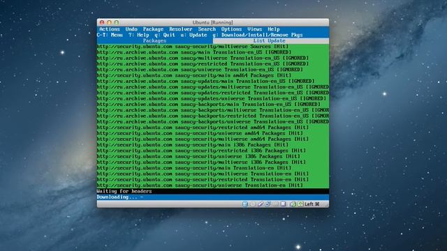
Task: Click the 'saucy-security/universe Translation-en [Hit]' line
Action: [200, 185]
